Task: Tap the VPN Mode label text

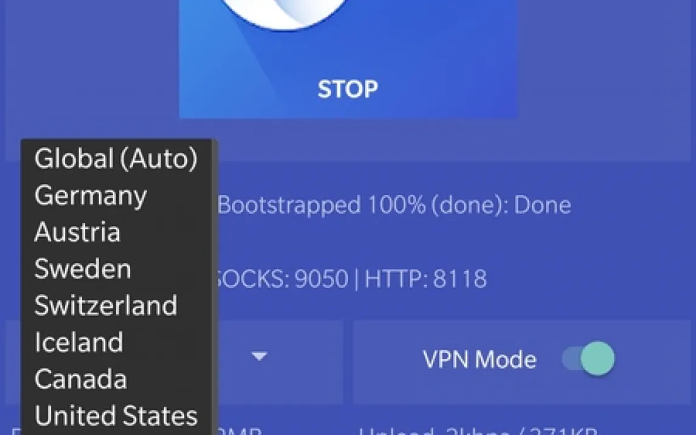Action: pyautogui.click(x=480, y=360)
